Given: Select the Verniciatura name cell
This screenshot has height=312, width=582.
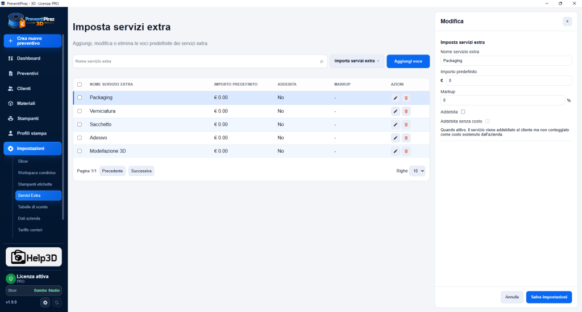Looking at the screenshot, I should [102, 111].
